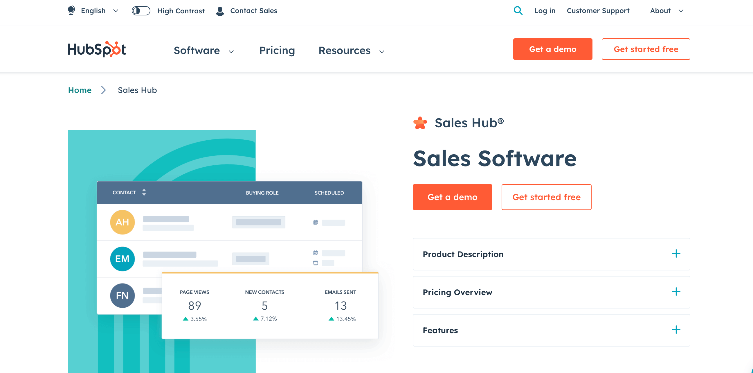Click the HubSpot logo
The image size is (753, 373).
pos(97,49)
